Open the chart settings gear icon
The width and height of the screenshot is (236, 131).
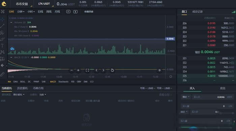coord(171,77)
